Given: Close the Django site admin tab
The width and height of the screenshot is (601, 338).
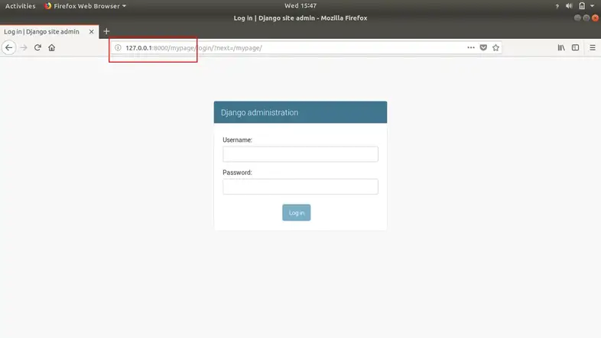Looking at the screenshot, I should click(x=91, y=32).
